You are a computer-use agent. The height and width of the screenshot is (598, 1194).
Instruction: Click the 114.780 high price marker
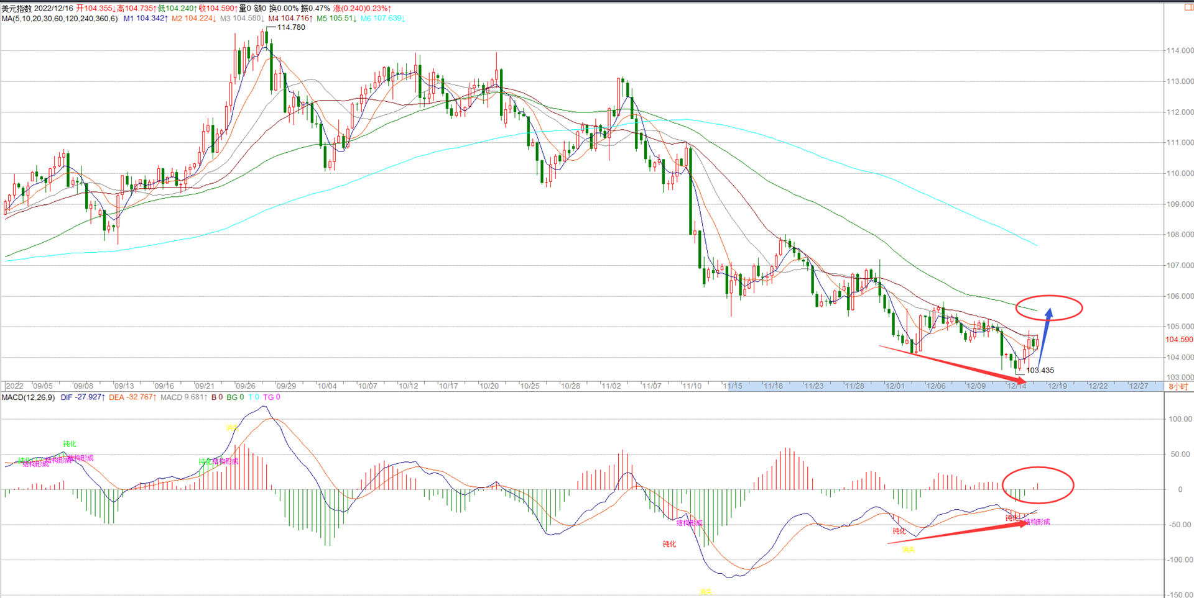290,27
